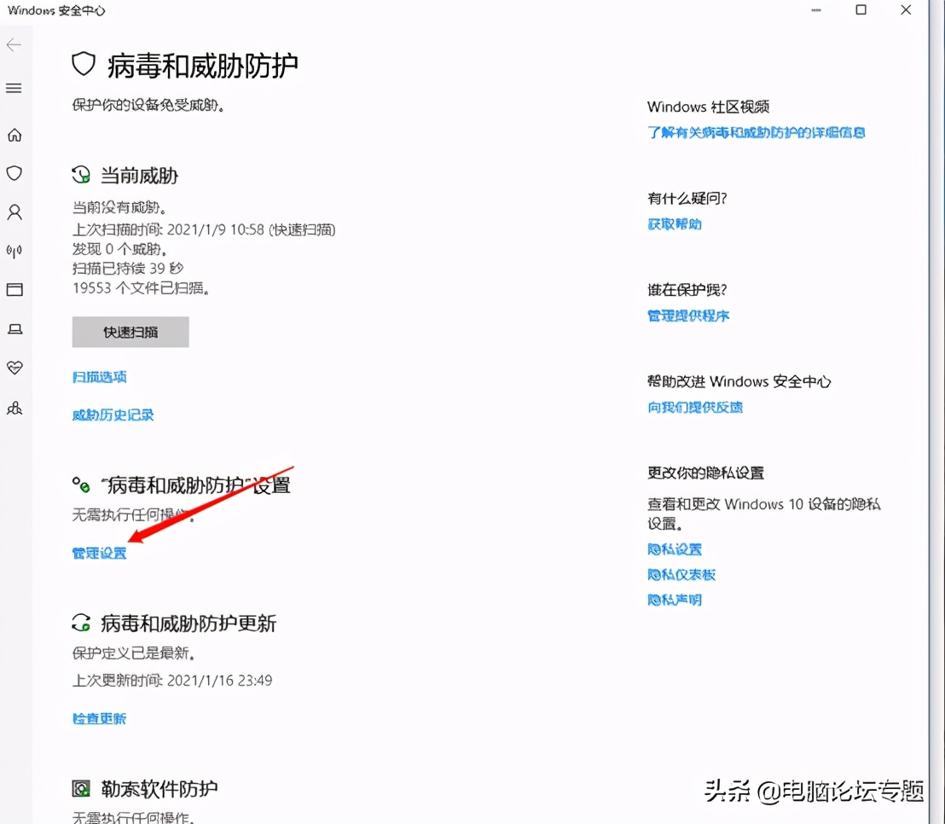Open firewall and network protection icon

point(14,250)
